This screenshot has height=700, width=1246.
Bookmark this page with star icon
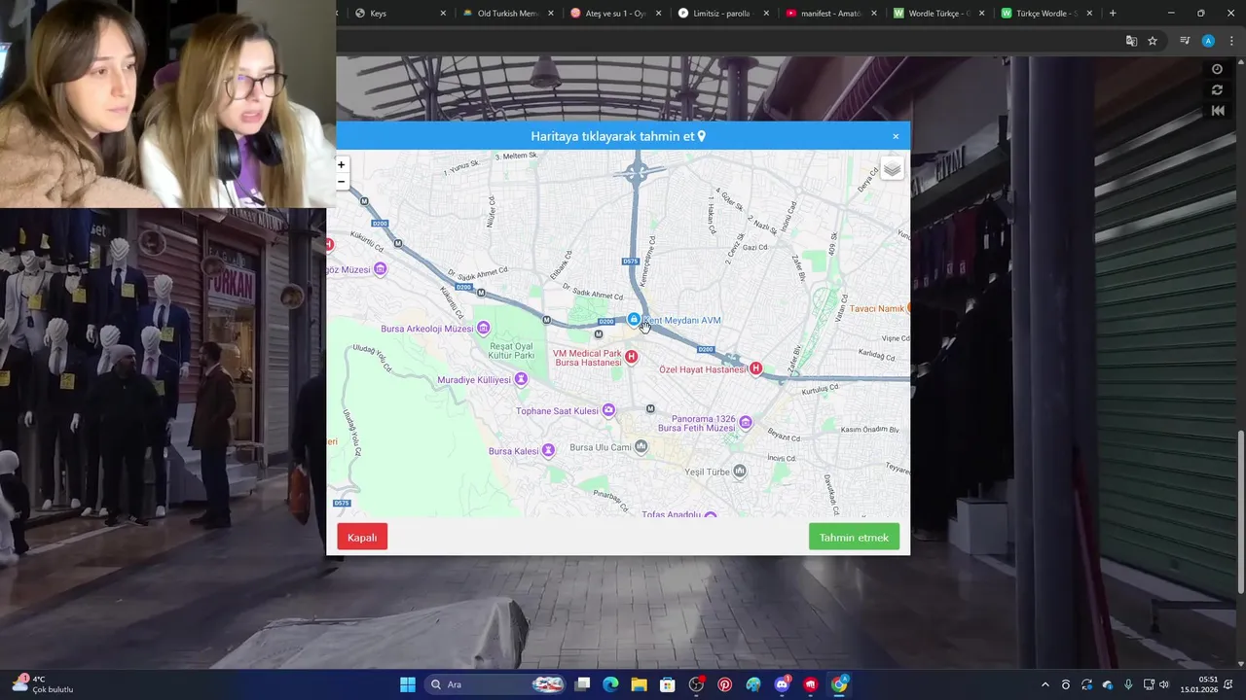(1153, 41)
